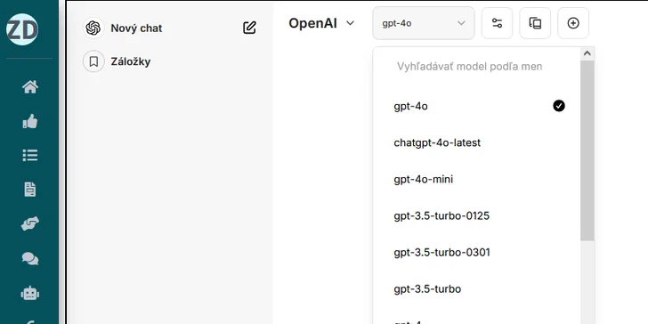Choose chatgpt-4o-latest from model list
The width and height of the screenshot is (648, 324).
pos(477,143)
